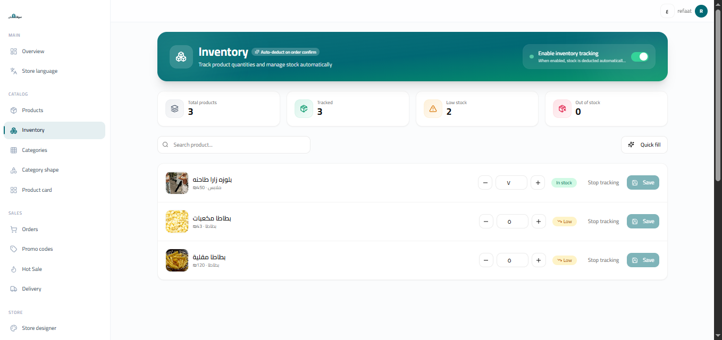Click the Inventory cubes header icon

point(181,57)
